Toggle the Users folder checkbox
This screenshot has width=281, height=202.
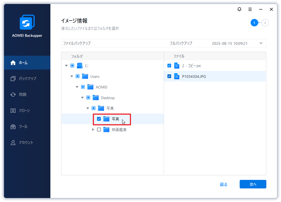[x=78, y=76]
